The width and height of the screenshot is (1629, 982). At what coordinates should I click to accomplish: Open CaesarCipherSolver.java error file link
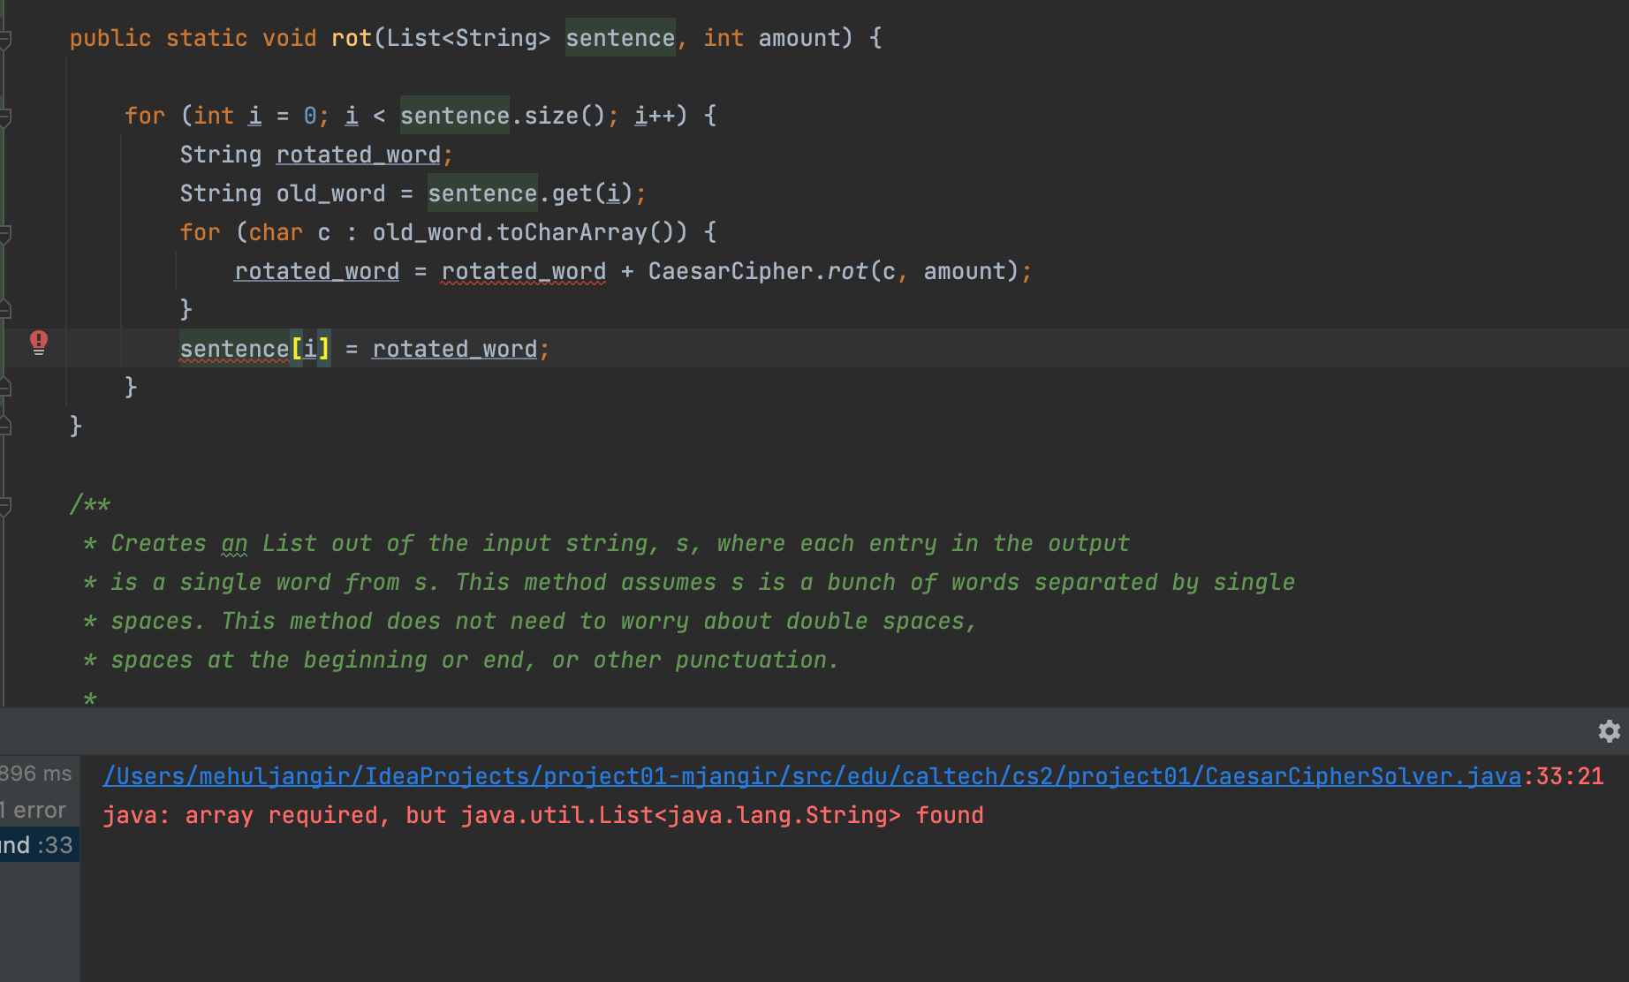point(812,776)
